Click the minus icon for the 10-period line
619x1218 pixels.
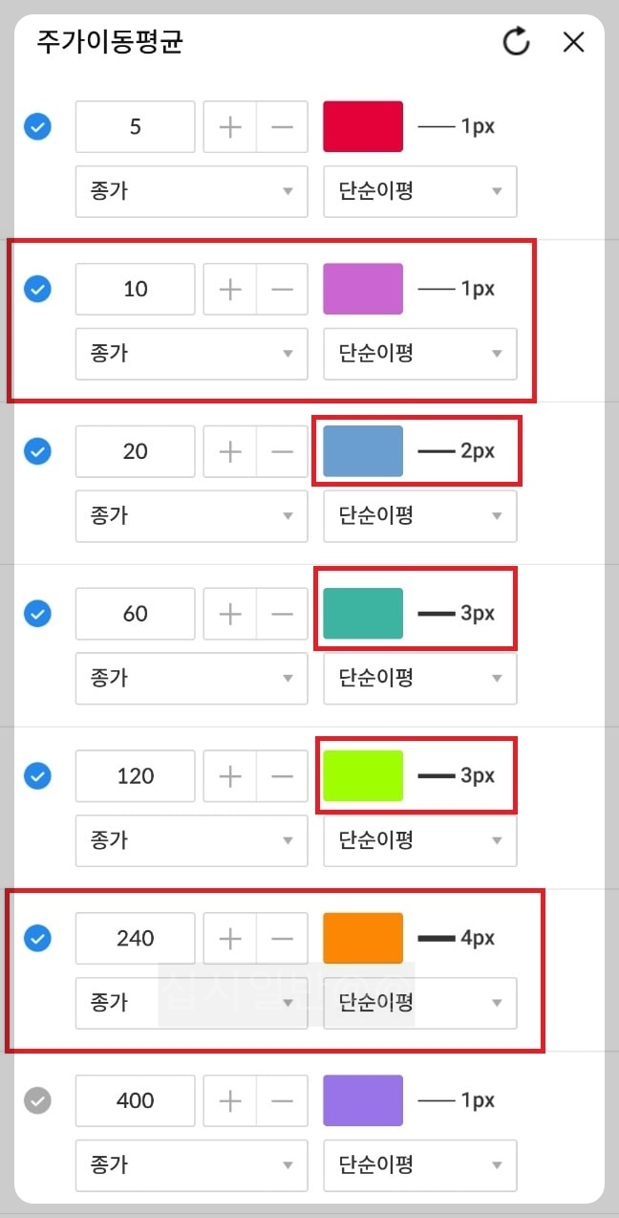pos(282,288)
